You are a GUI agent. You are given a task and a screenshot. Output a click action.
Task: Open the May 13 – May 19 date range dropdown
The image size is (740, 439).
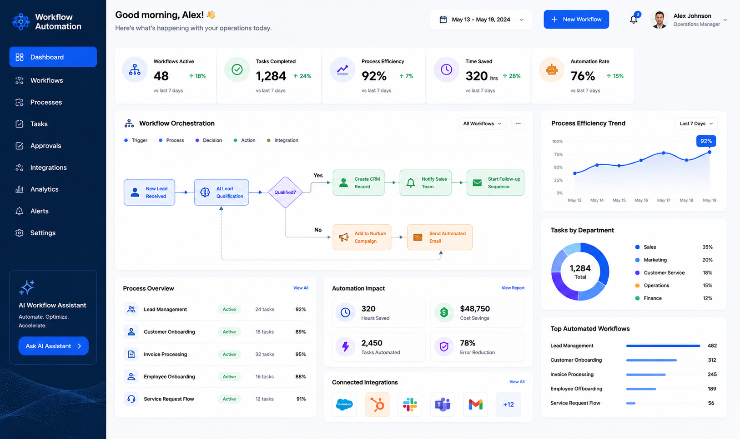click(481, 20)
